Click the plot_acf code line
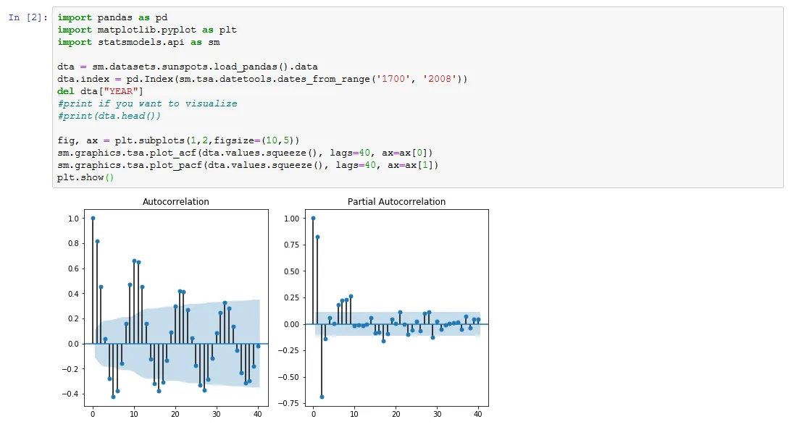The height and width of the screenshot is (427, 794). coord(245,153)
